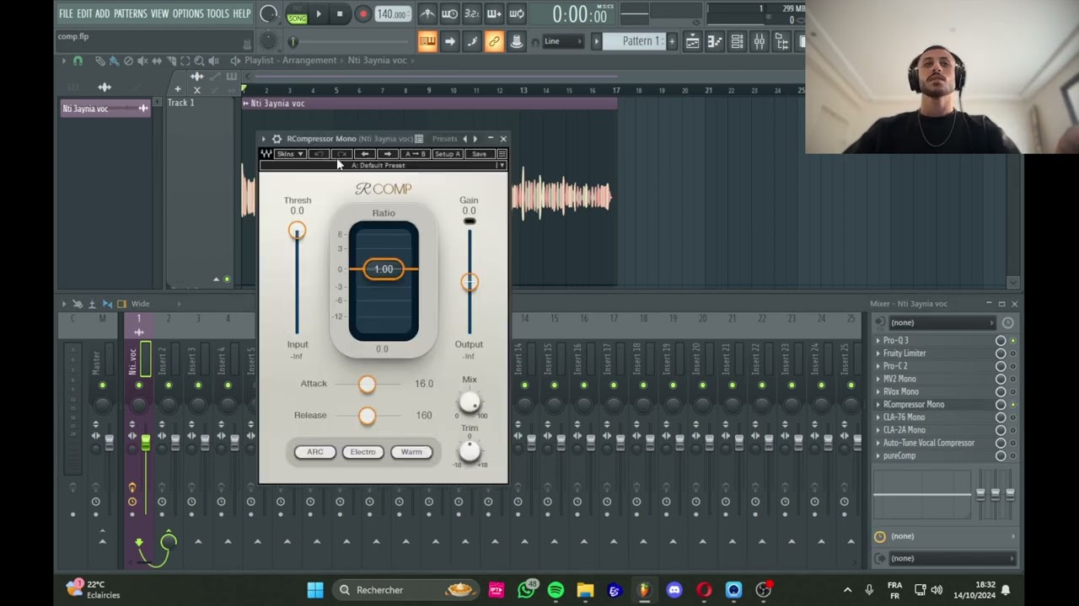Open Spotify from the taskbar

[x=556, y=590]
